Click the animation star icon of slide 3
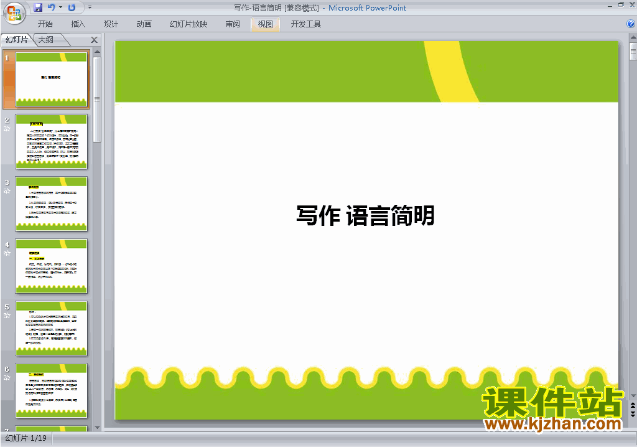Screen dimensions: 637x447 [7, 191]
